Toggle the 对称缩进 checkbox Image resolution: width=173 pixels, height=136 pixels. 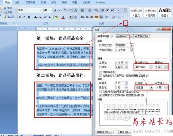[x=101, y=72]
